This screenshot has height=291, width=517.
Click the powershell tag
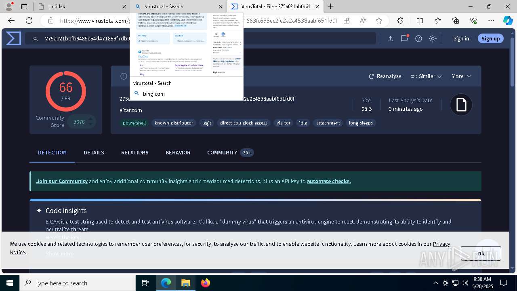(135, 123)
